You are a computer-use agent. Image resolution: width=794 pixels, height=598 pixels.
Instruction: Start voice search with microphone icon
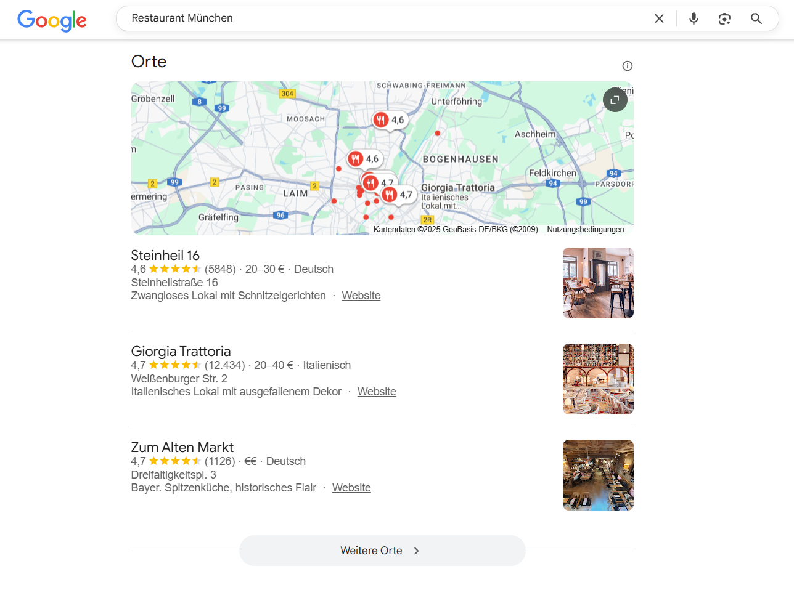coord(694,18)
